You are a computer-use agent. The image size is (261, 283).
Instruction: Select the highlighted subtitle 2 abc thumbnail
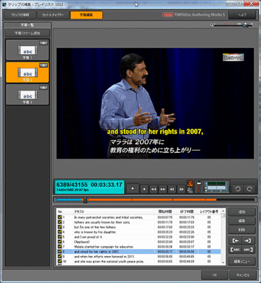[x=28, y=72]
